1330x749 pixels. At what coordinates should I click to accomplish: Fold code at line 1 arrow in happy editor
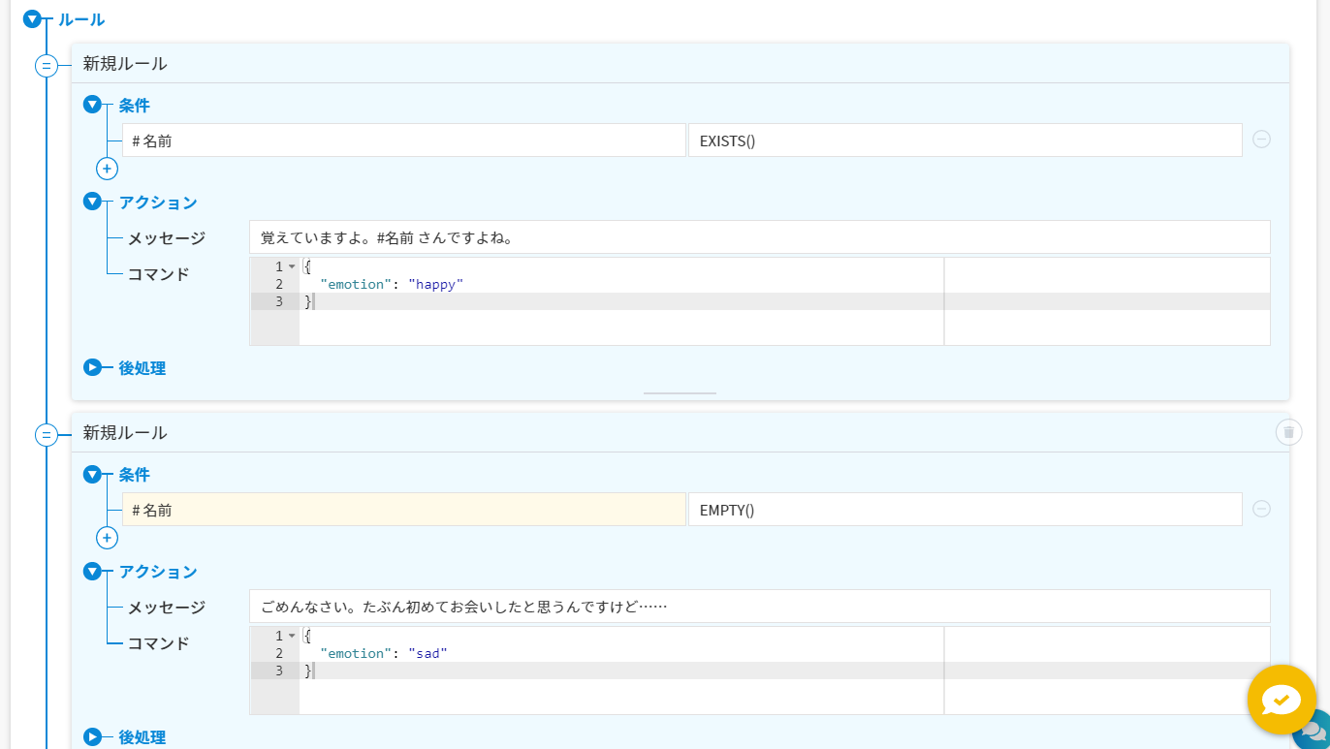[x=292, y=266]
